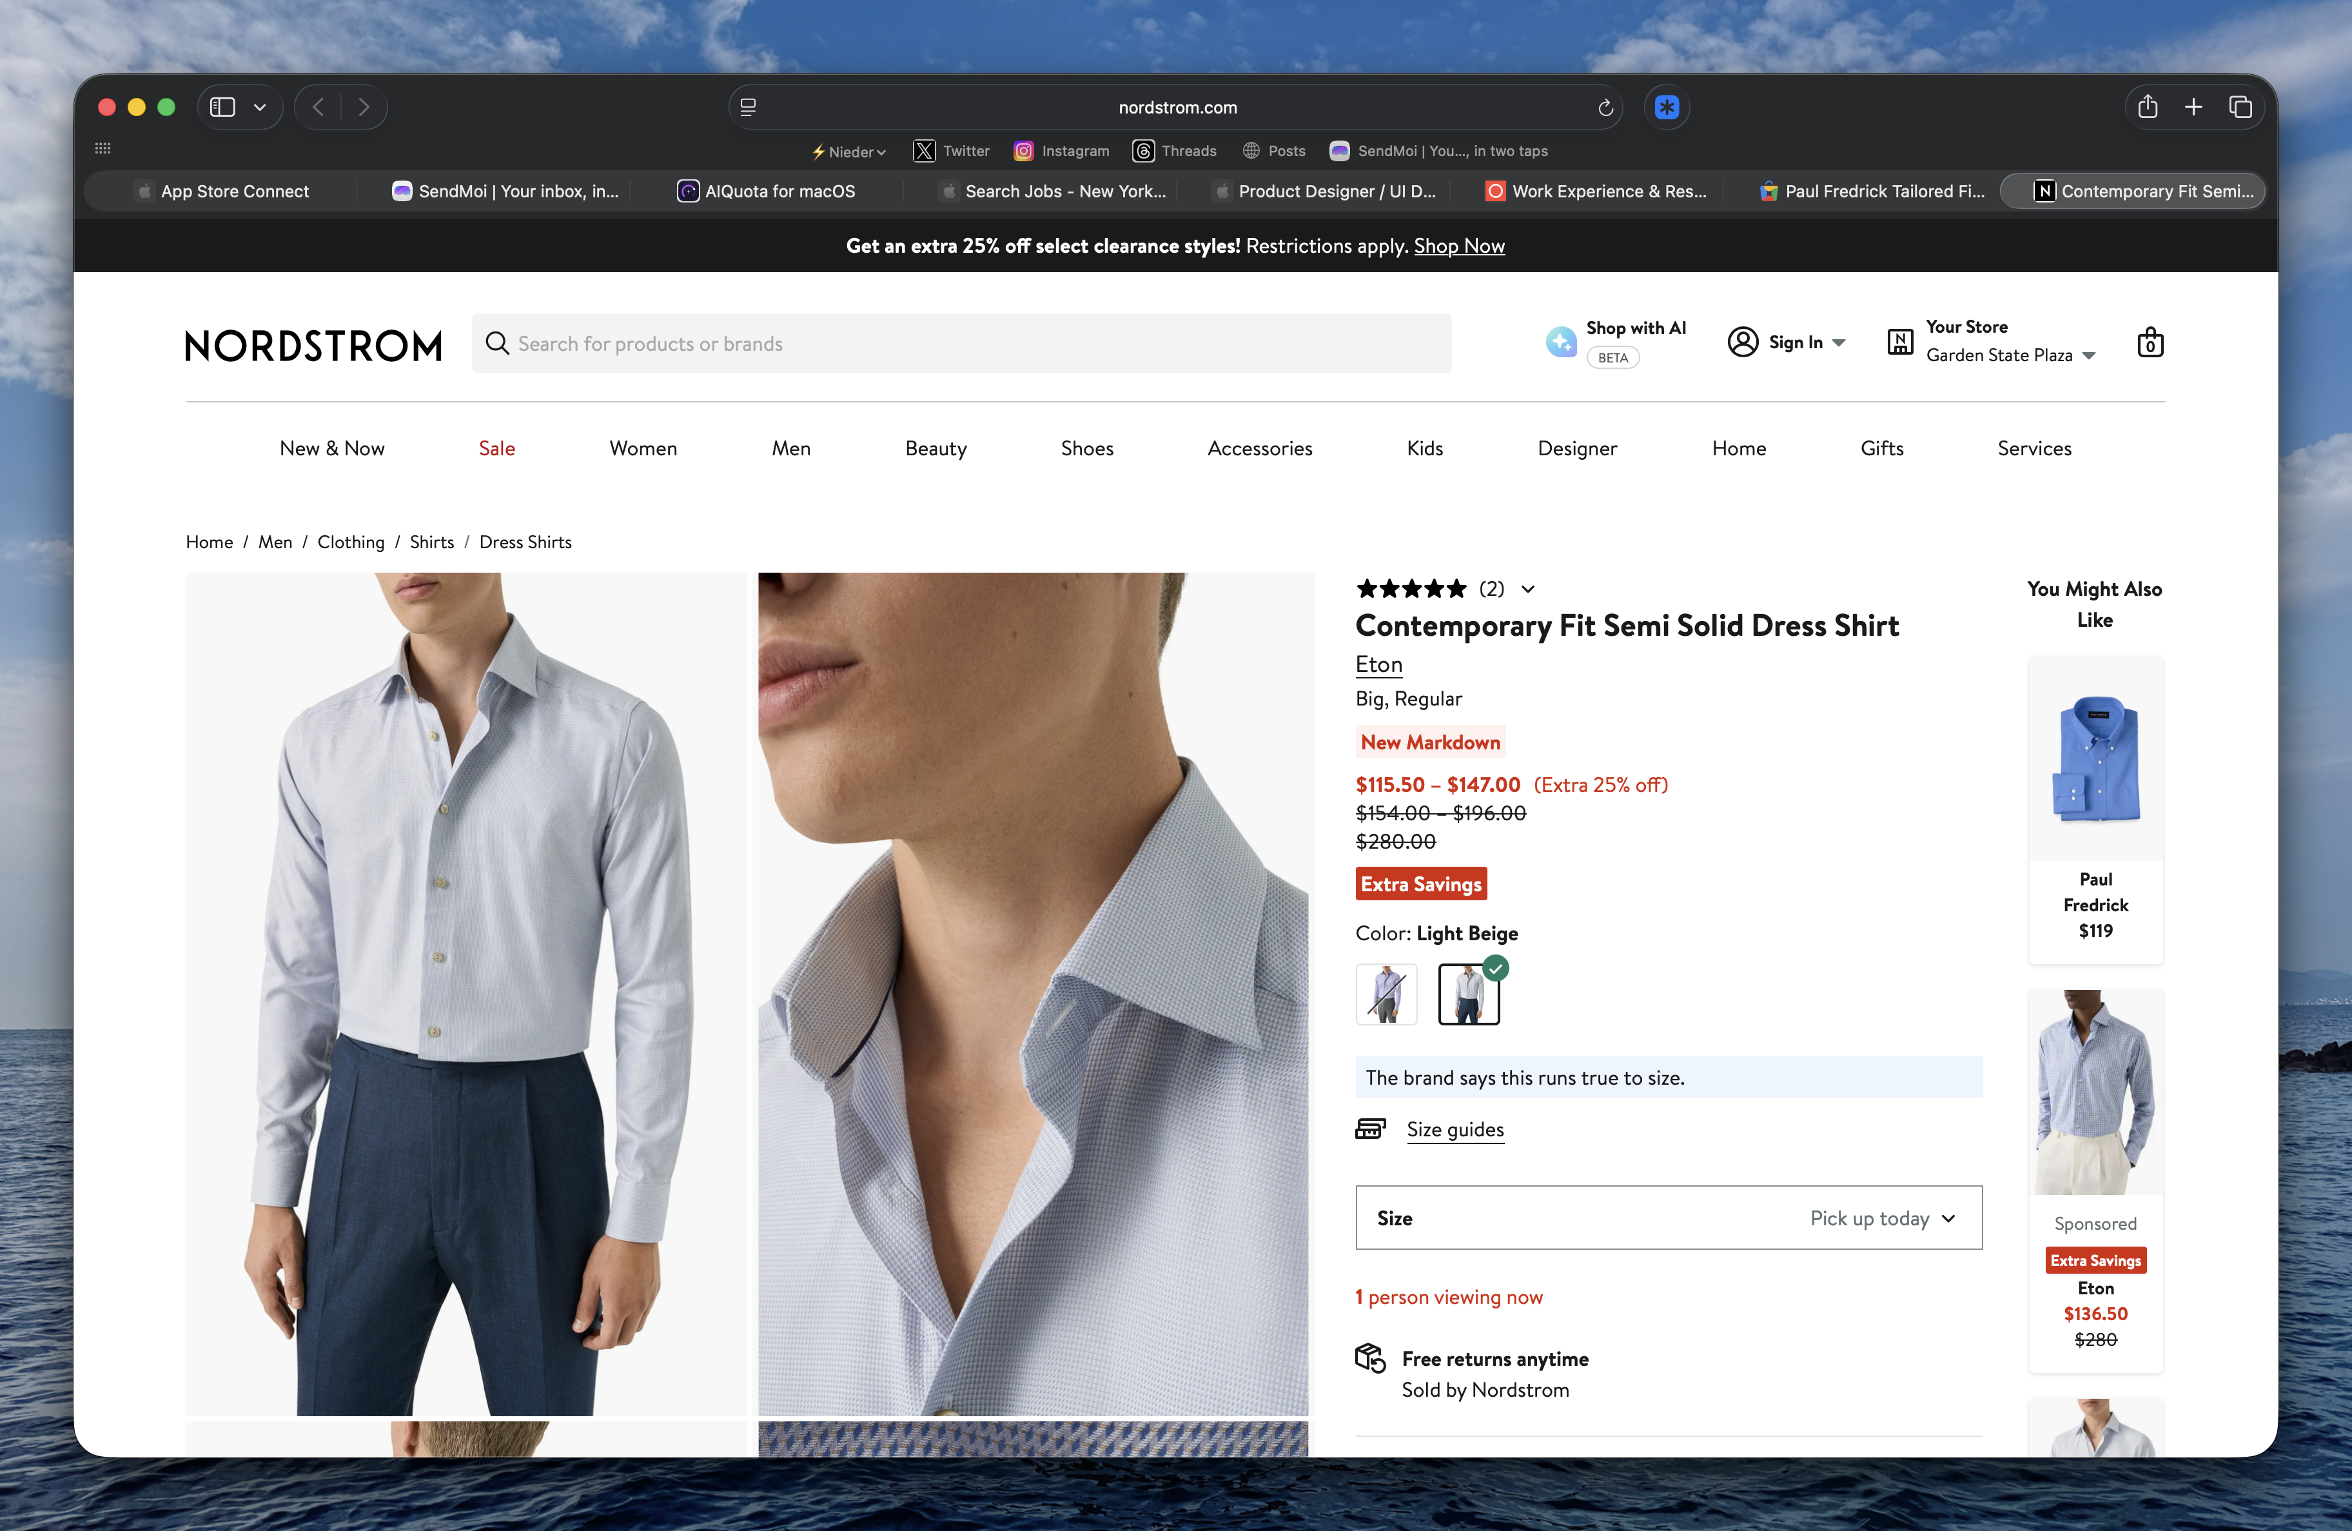Viewport: 2352px width, 1531px height.
Task: Open the favorites grid icon below window controls
Action: point(103,148)
